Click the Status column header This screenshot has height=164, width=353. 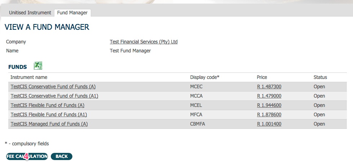pos(320,78)
